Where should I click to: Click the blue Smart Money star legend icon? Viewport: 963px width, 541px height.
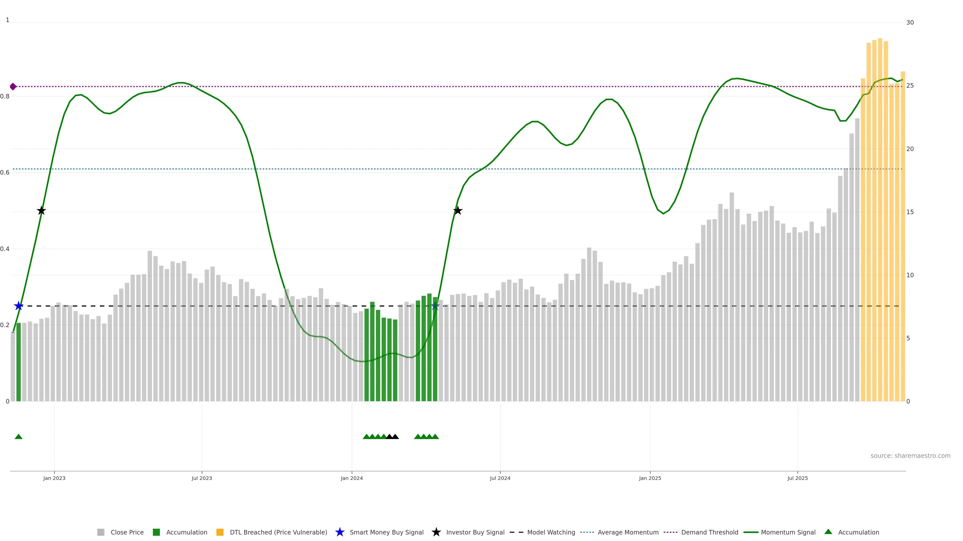pyautogui.click(x=340, y=532)
